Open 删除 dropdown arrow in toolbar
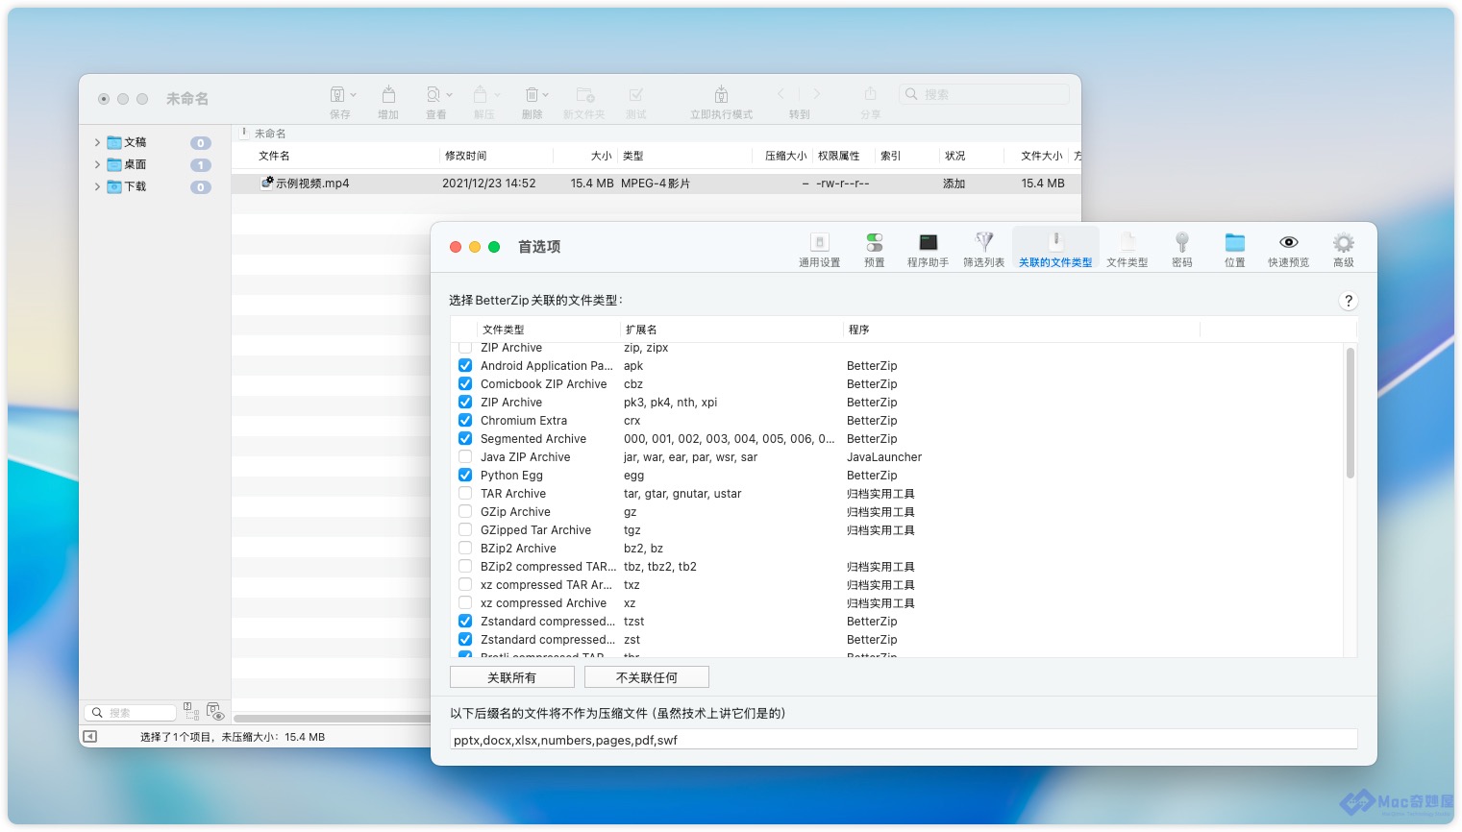The image size is (1462, 832). pos(546,95)
